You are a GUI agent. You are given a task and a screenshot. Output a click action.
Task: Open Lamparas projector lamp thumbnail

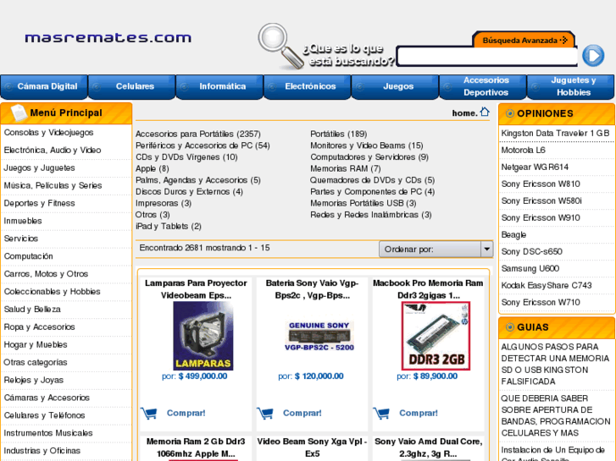(203, 336)
